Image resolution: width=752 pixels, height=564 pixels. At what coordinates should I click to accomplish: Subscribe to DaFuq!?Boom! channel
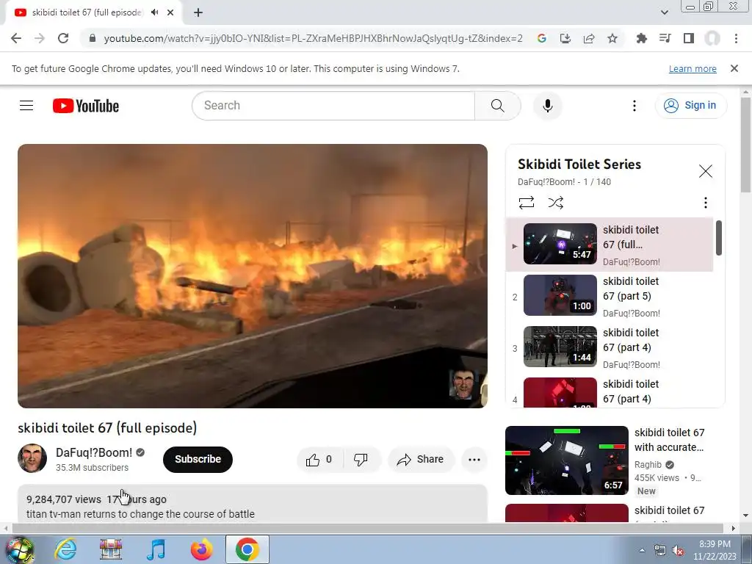(x=198, y=460)
